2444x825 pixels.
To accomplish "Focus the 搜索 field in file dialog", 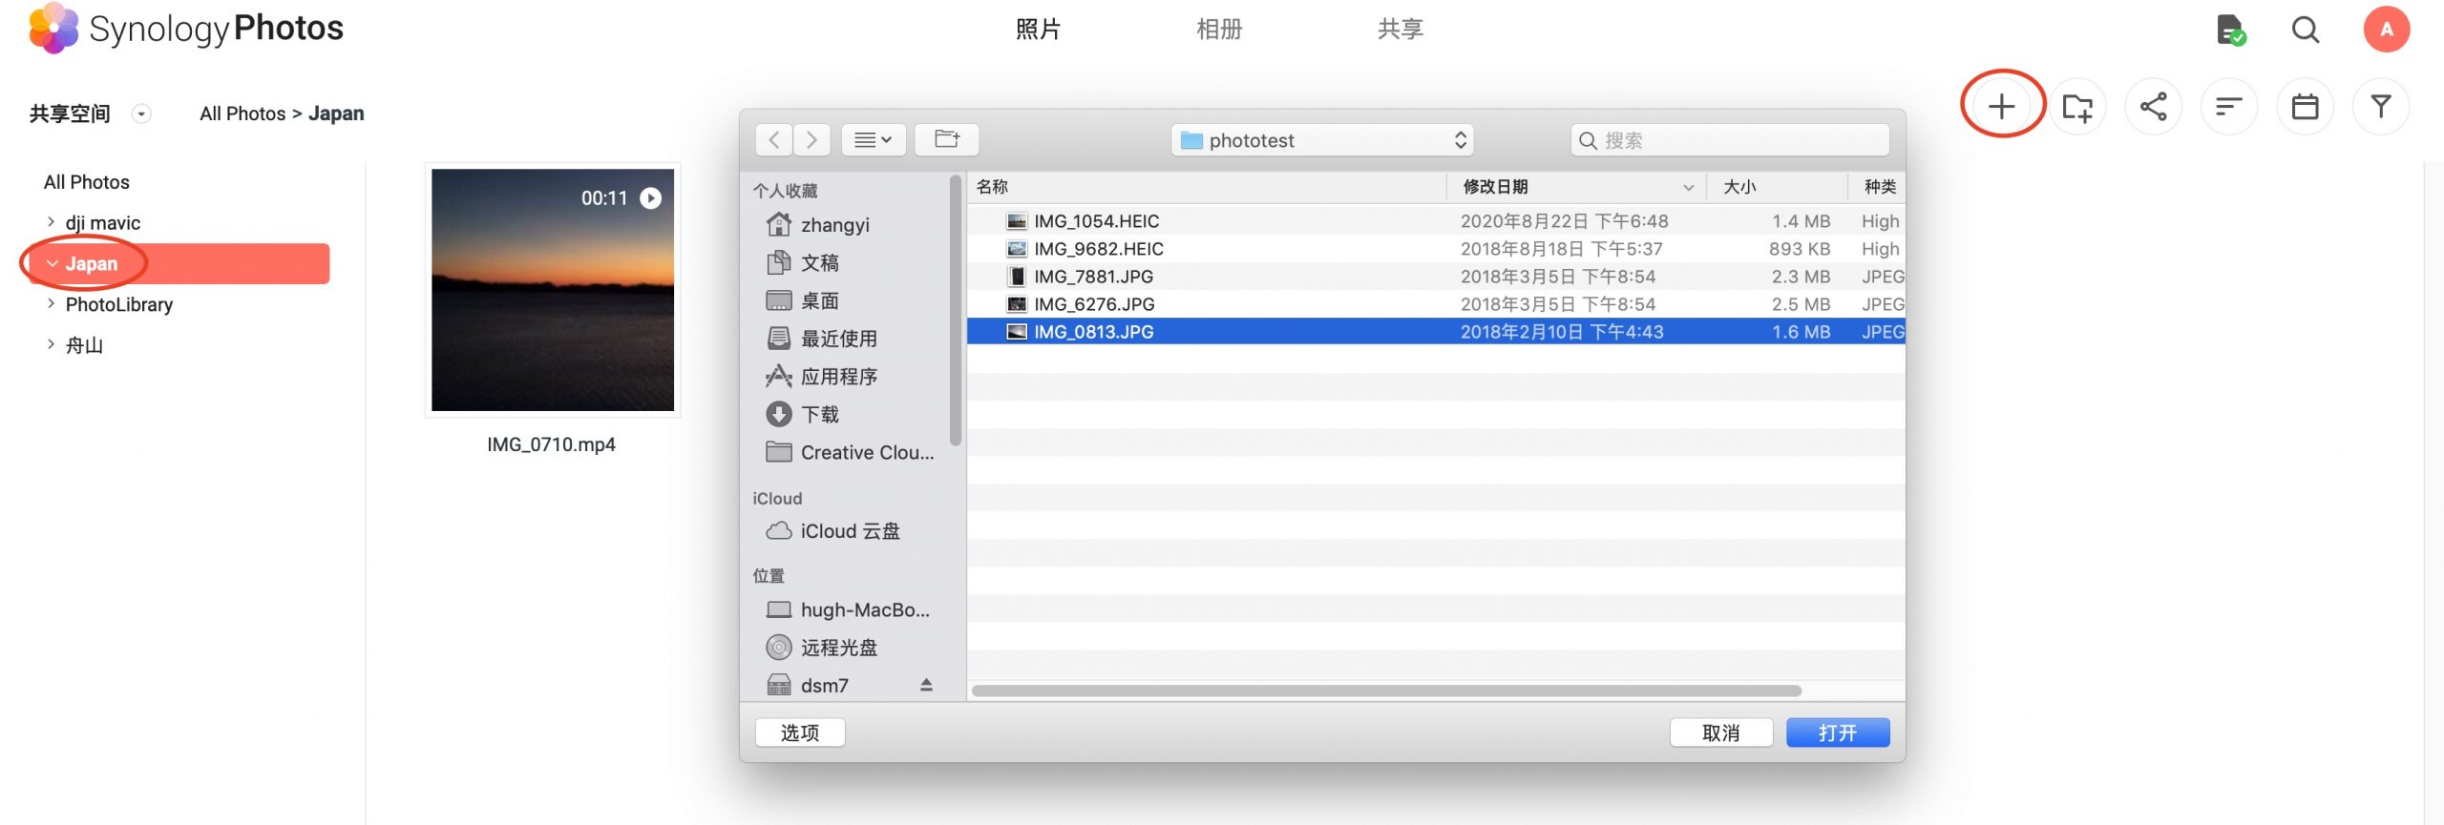I will coord(1730,140).
